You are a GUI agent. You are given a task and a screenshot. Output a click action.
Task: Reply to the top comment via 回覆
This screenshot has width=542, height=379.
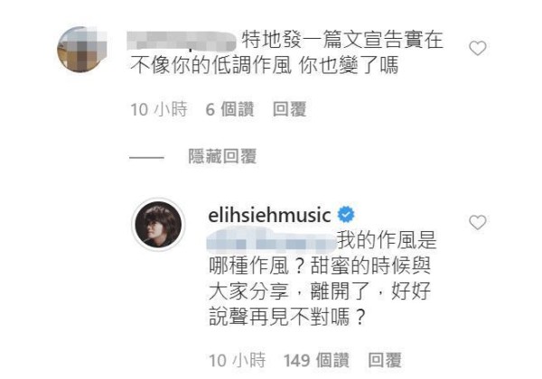click(289, 109)
